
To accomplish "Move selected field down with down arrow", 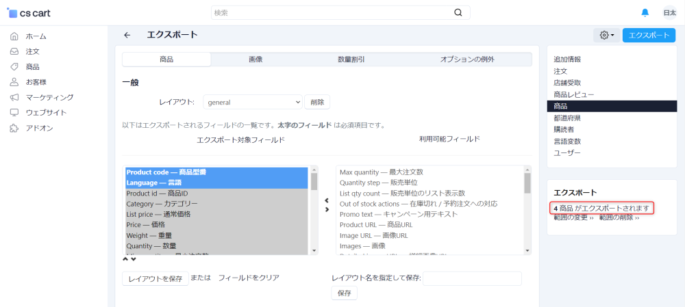I will coord(134,259).
